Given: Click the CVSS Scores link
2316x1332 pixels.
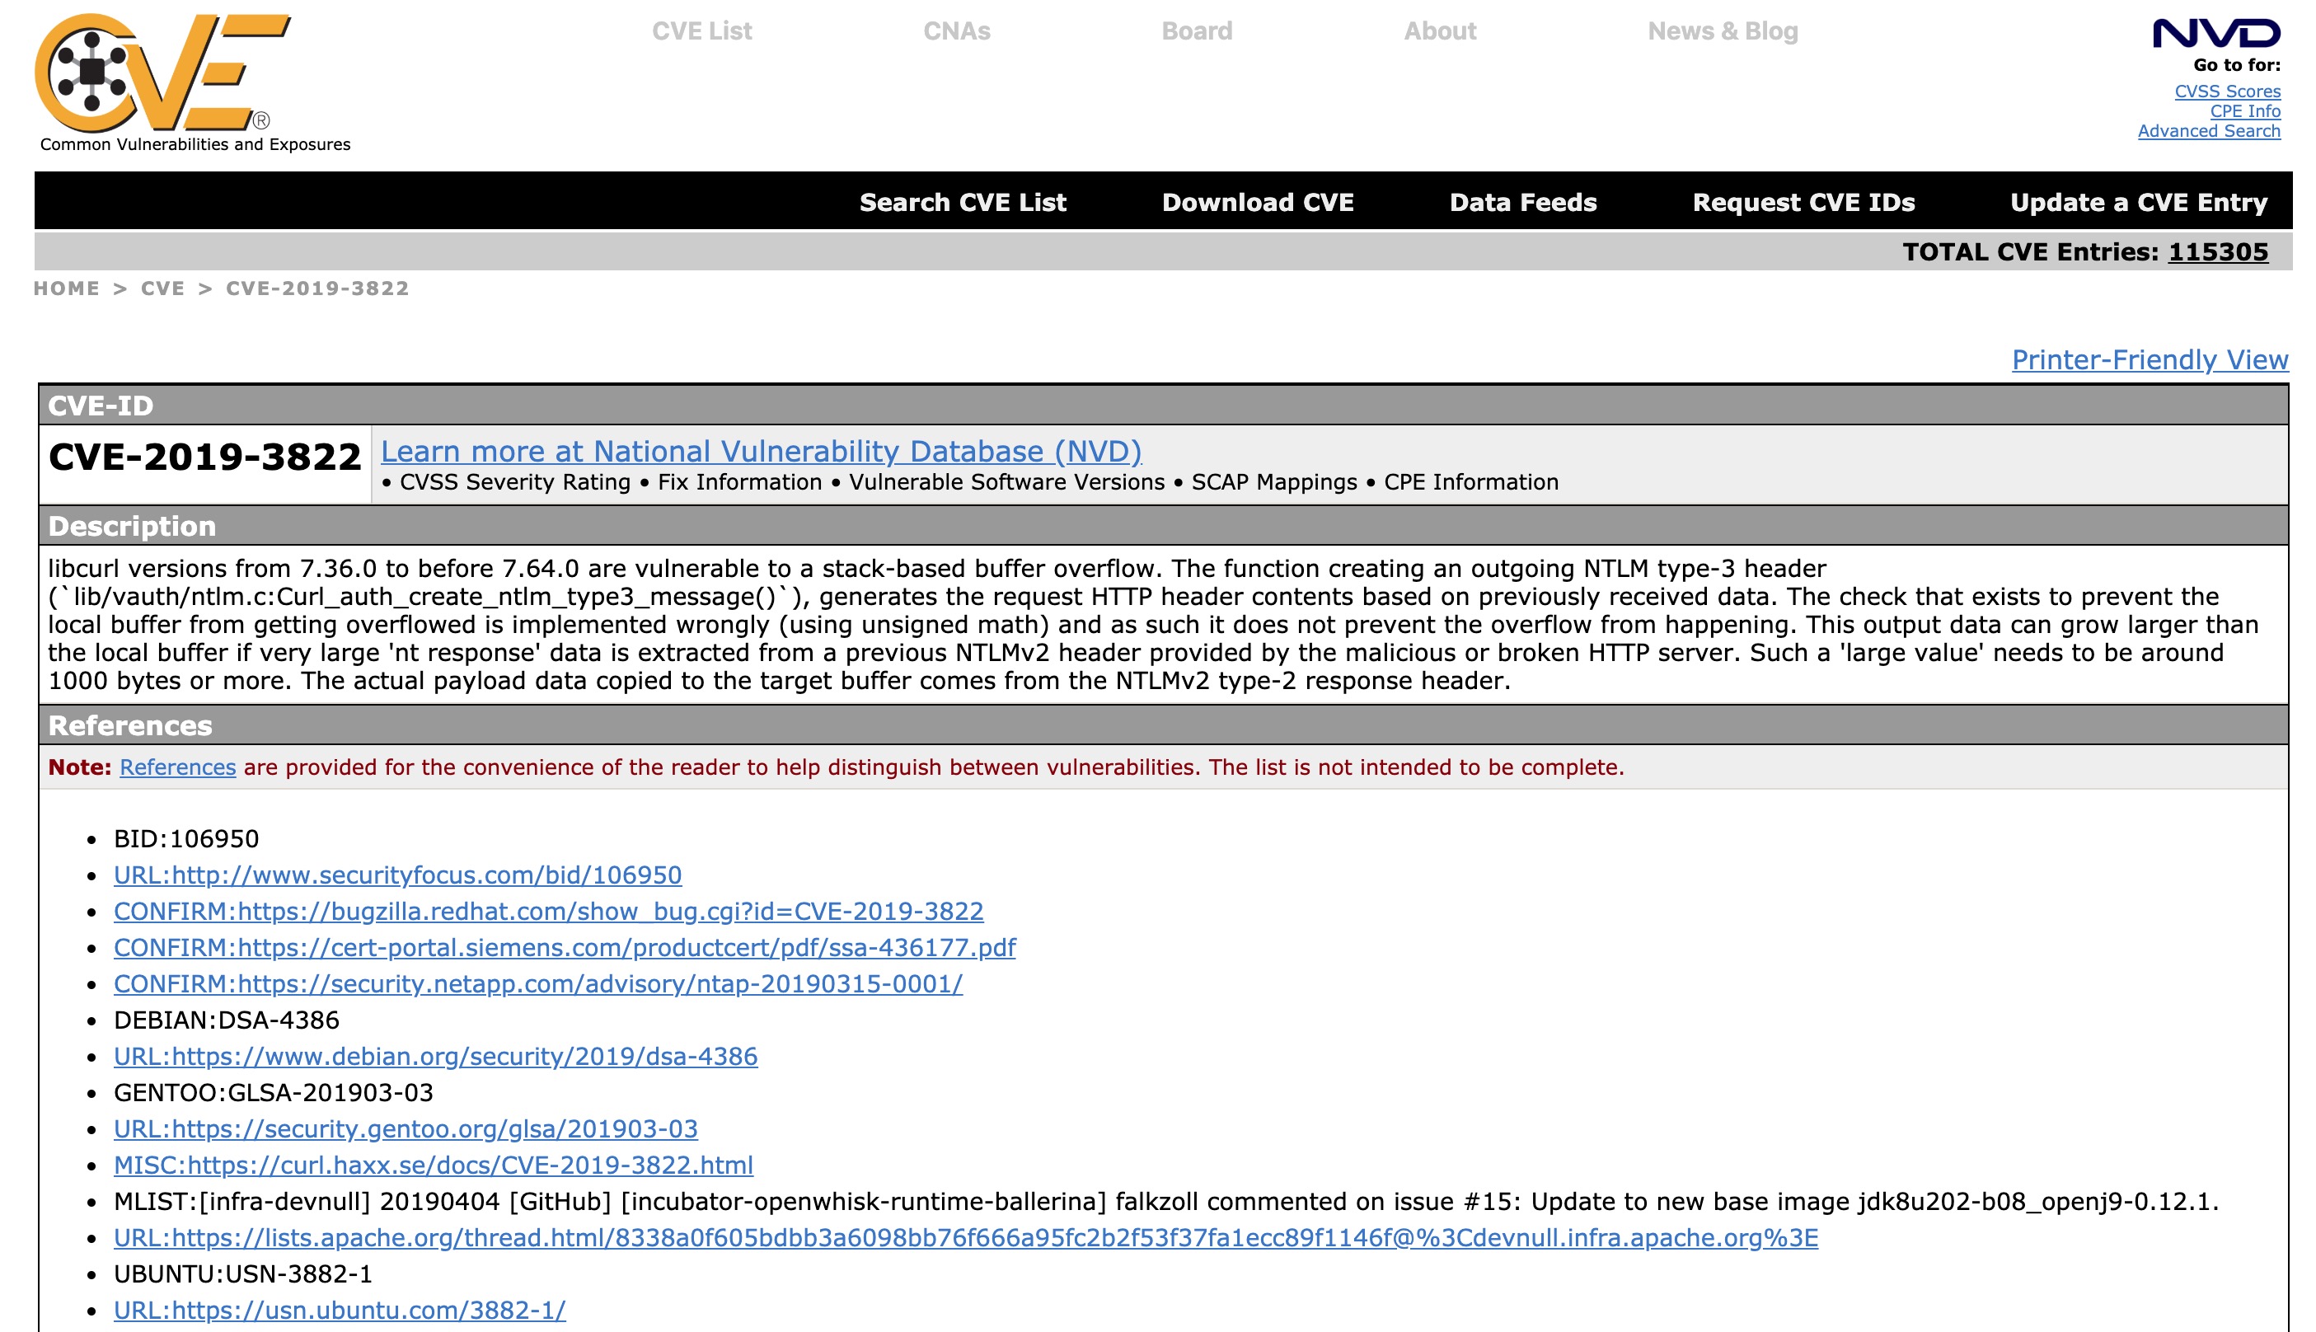Looking at the screenshot, I should 2226,91.
